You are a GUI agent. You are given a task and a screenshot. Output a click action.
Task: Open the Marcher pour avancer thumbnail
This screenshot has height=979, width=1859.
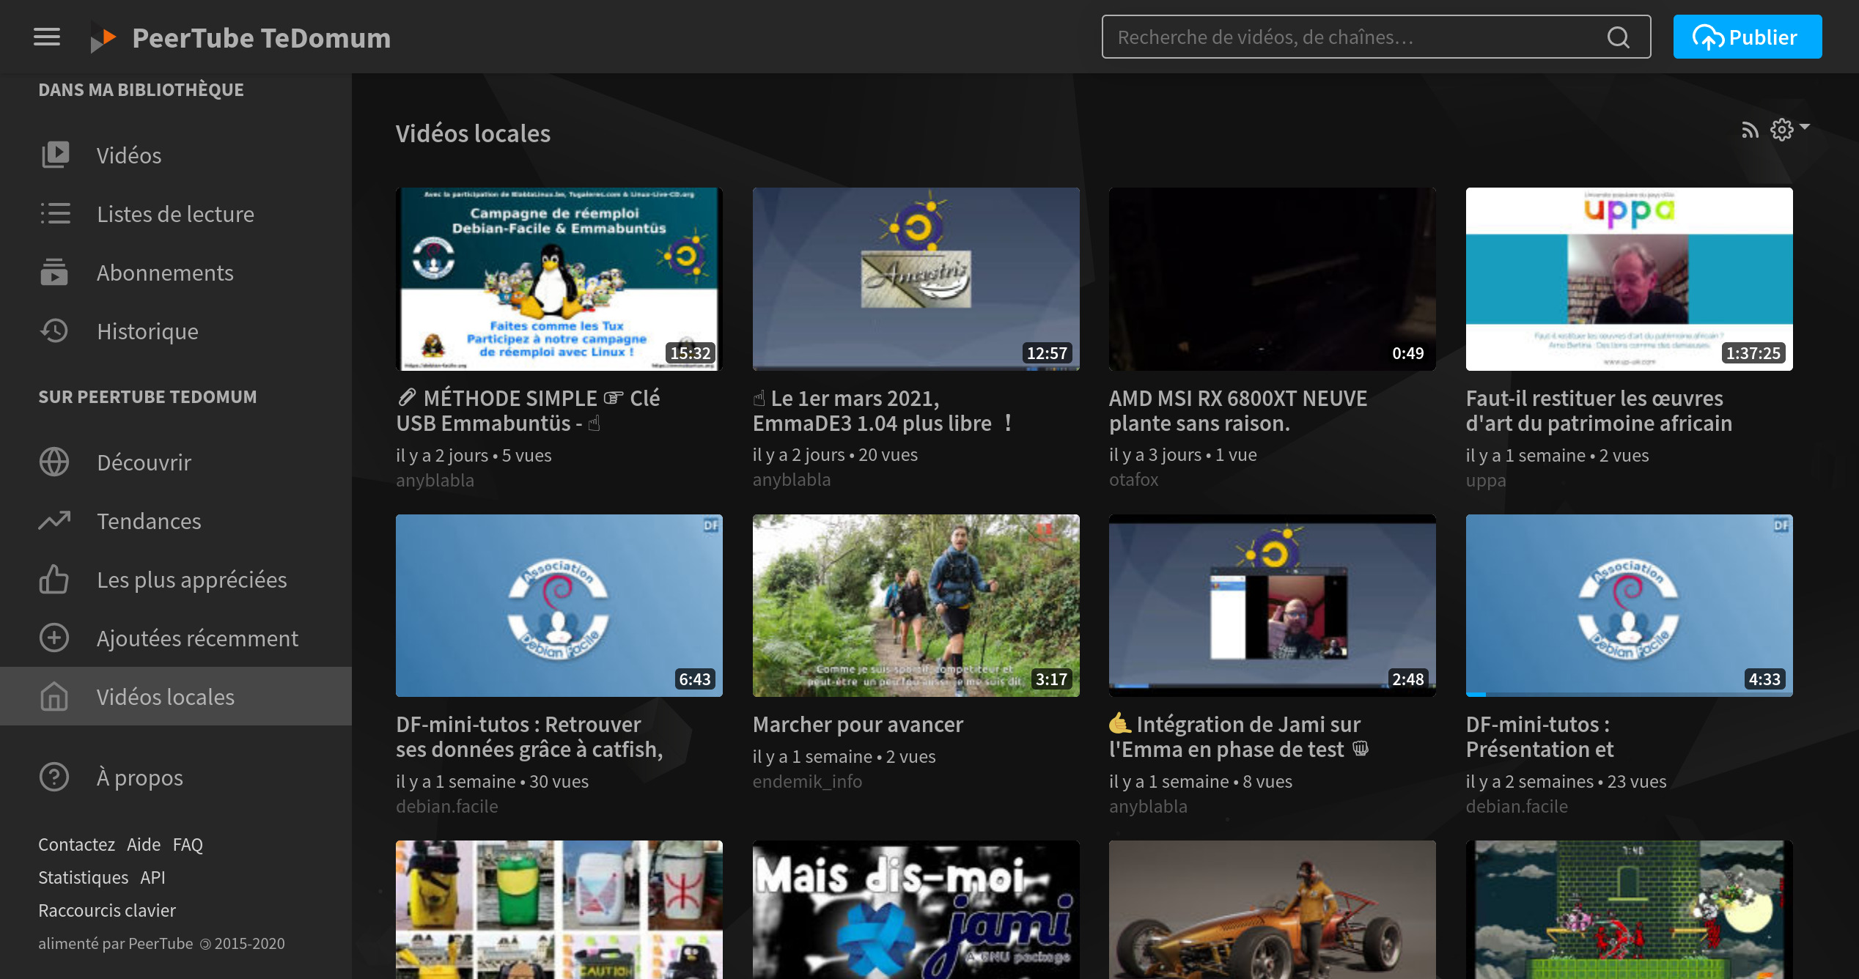click(916, 605)
